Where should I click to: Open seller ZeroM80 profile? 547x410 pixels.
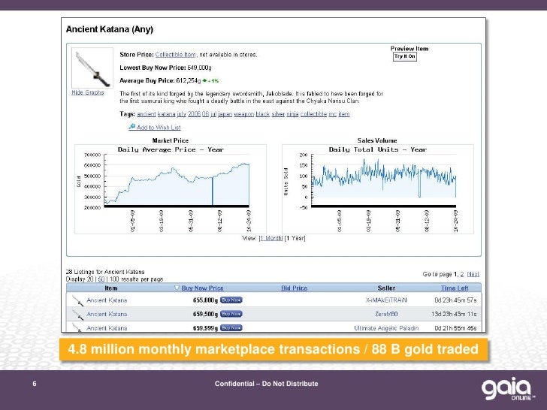(x=386, y=314)
